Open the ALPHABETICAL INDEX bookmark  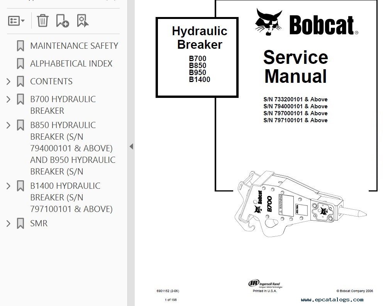click(x=71, y=63)
